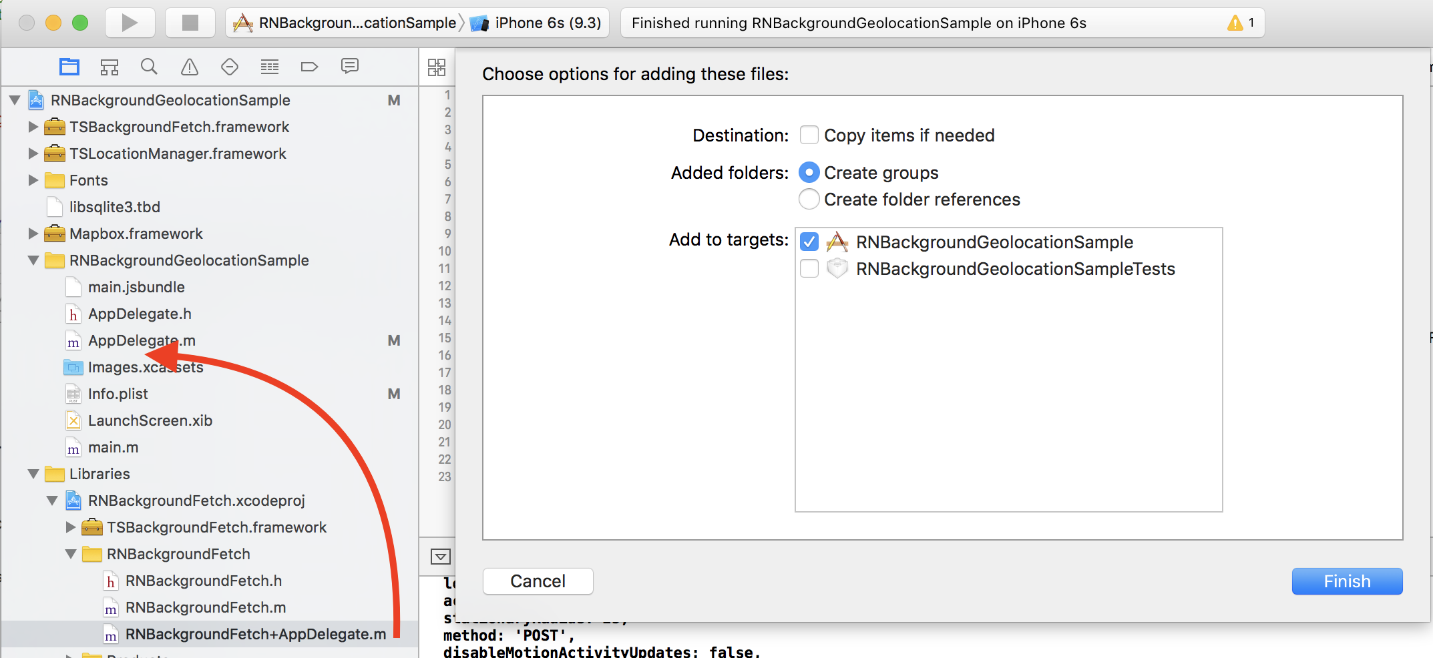Open the Project navigator folder icon
Image resolution: width=1433 pixels, height=658 pixels.
[x=69, y=67]
